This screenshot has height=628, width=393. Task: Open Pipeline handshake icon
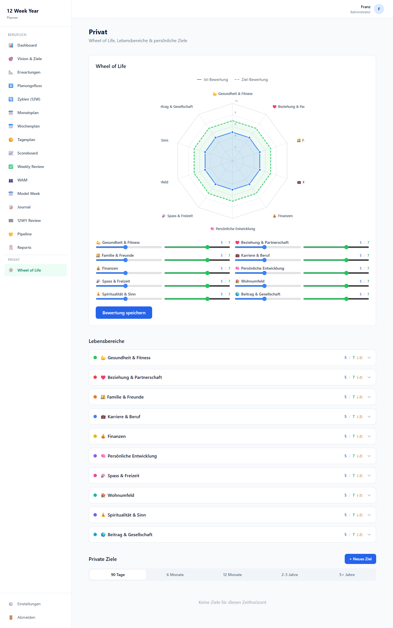(x=11, y=234)
